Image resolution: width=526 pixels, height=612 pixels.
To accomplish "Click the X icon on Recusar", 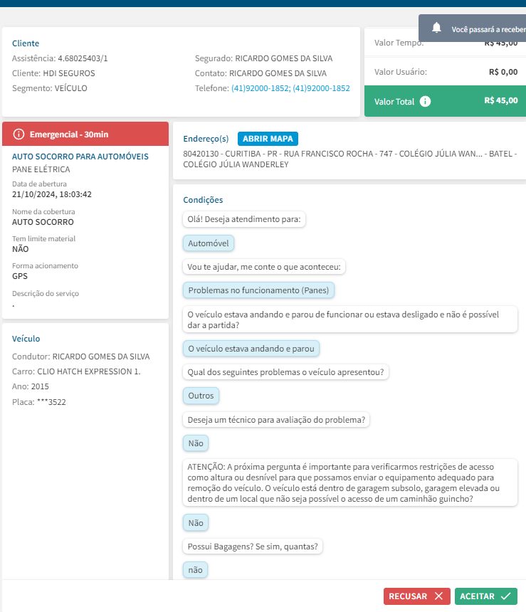I will (x=438, y=596).
